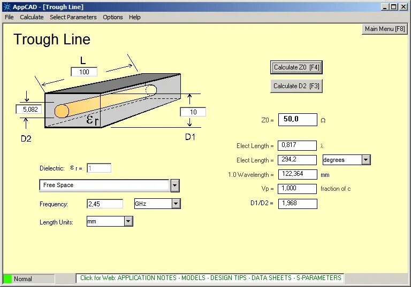Viewport: 411px width, 287px height.
Task: Maximize the AppCAD window
Action: coord(394,7)
